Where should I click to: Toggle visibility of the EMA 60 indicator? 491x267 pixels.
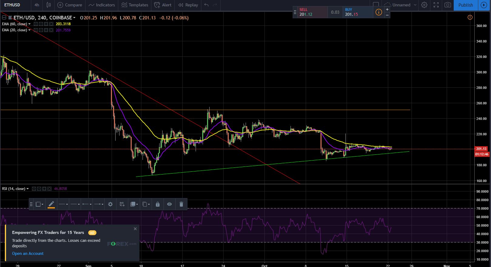(x=36, y=24)
